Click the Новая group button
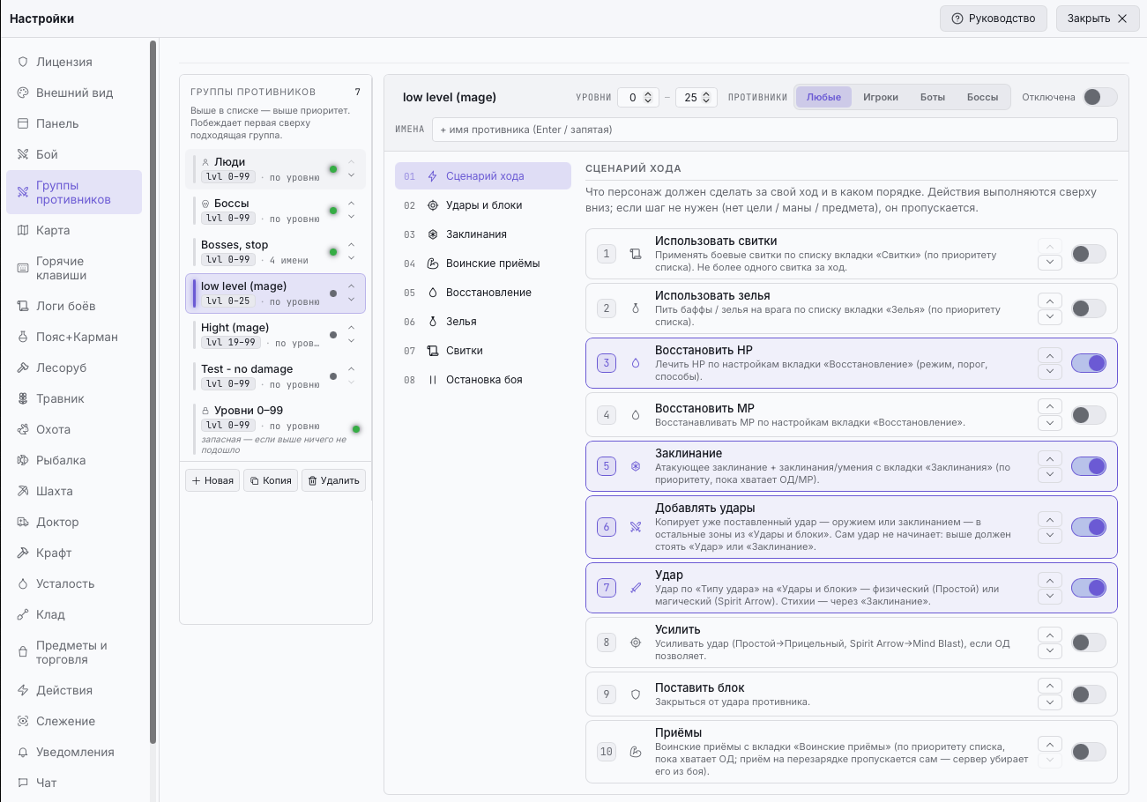The image size is (1147, 802). 212,480
